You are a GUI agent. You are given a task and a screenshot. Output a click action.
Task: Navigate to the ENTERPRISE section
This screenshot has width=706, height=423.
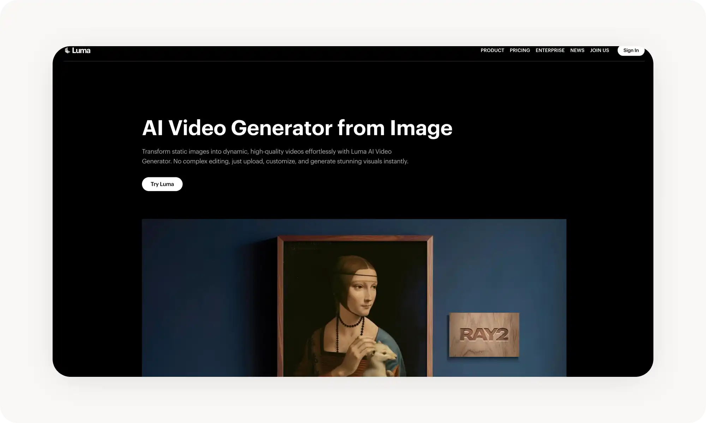coord(550,50)
